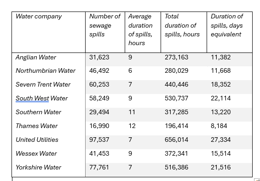260x181 pixels.
Task: Click the Thames Water company name
Action: pos(36,126)
